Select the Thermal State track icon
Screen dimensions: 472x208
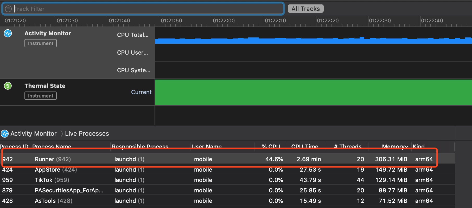pos(8,86)
